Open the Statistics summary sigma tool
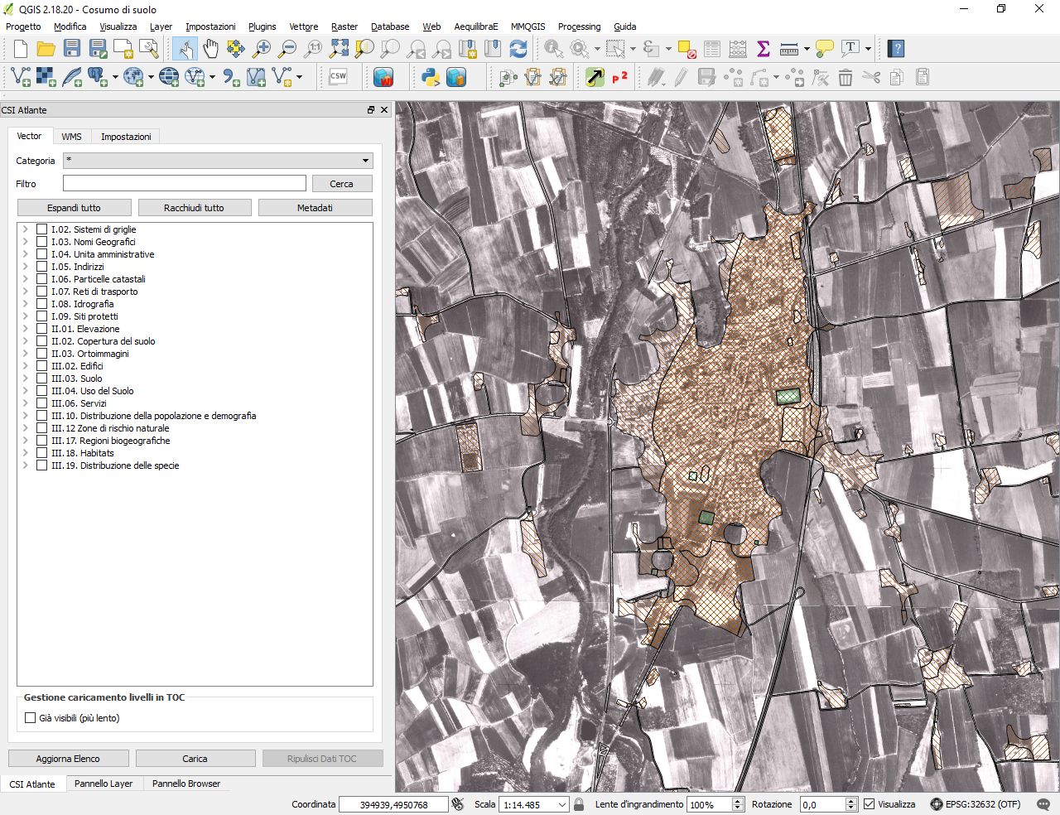This screenshot has height=815, width=1060. [763, 49]
